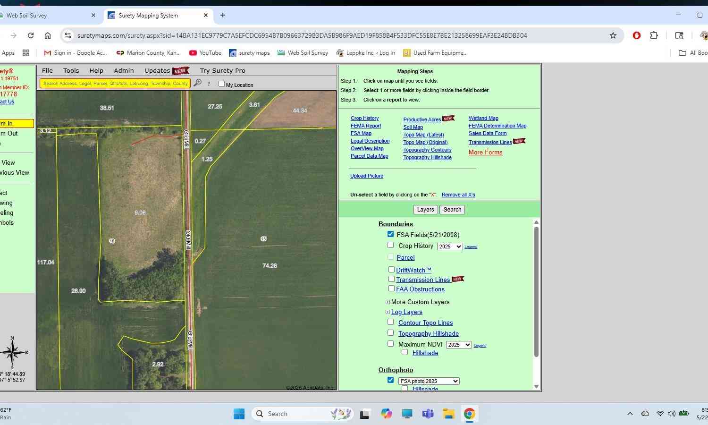
Task: Expand the Log Layers group
Action: (388, 312)
